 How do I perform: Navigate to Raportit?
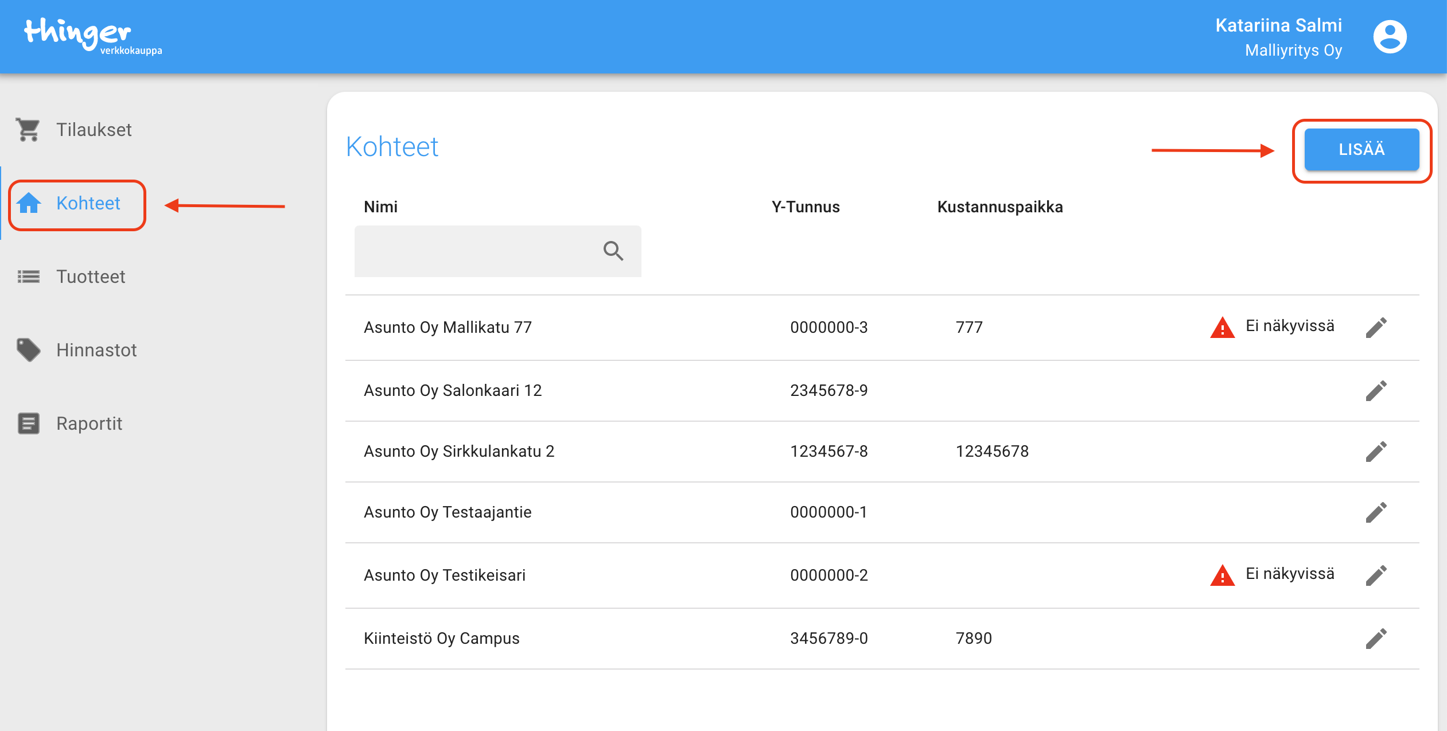(89, 423)
